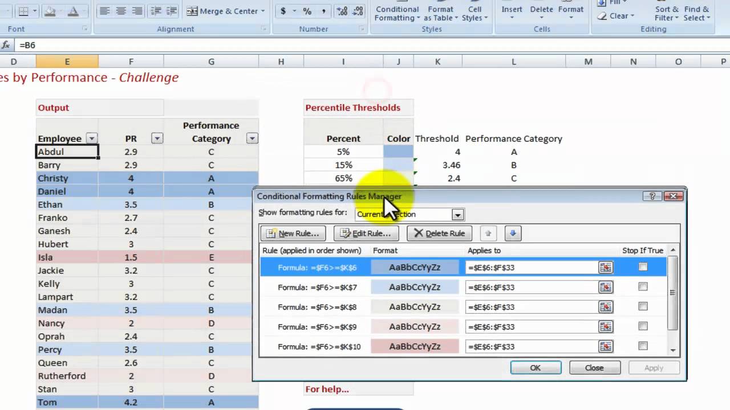The width and height of the screenshot is (730, 410).
Task: Open Performance Category filter dropdown
Action: coord(252,138)
